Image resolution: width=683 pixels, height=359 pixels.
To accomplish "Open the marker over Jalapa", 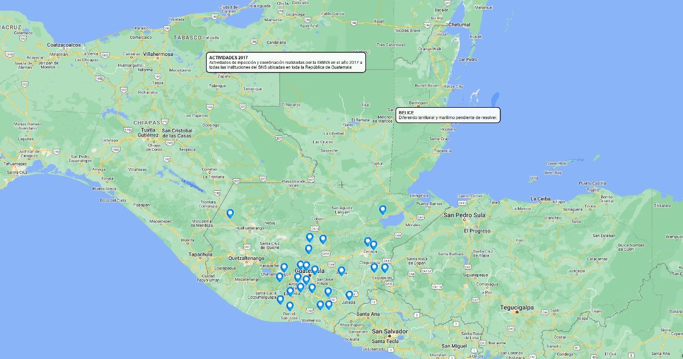I will [341, 271].
